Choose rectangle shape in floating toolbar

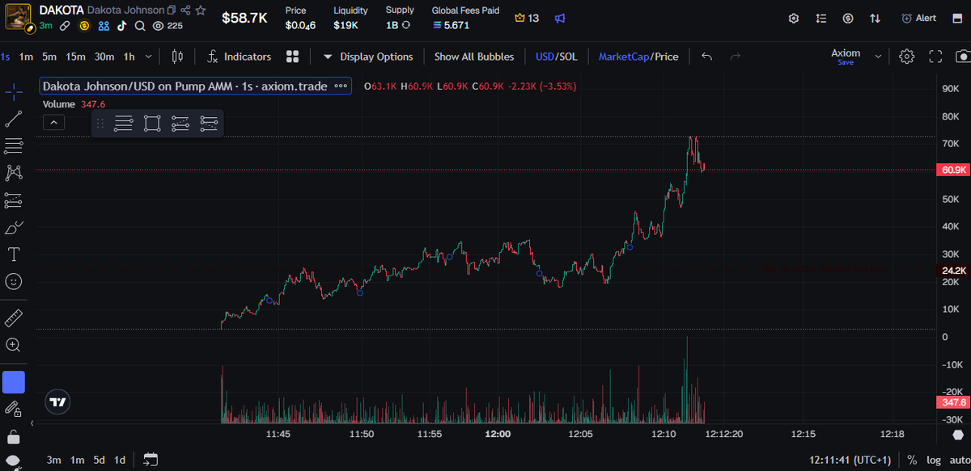pos(152,124)
